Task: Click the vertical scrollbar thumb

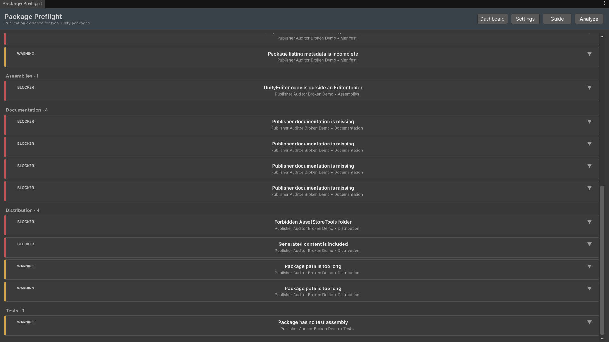Action: click(602, 260)
